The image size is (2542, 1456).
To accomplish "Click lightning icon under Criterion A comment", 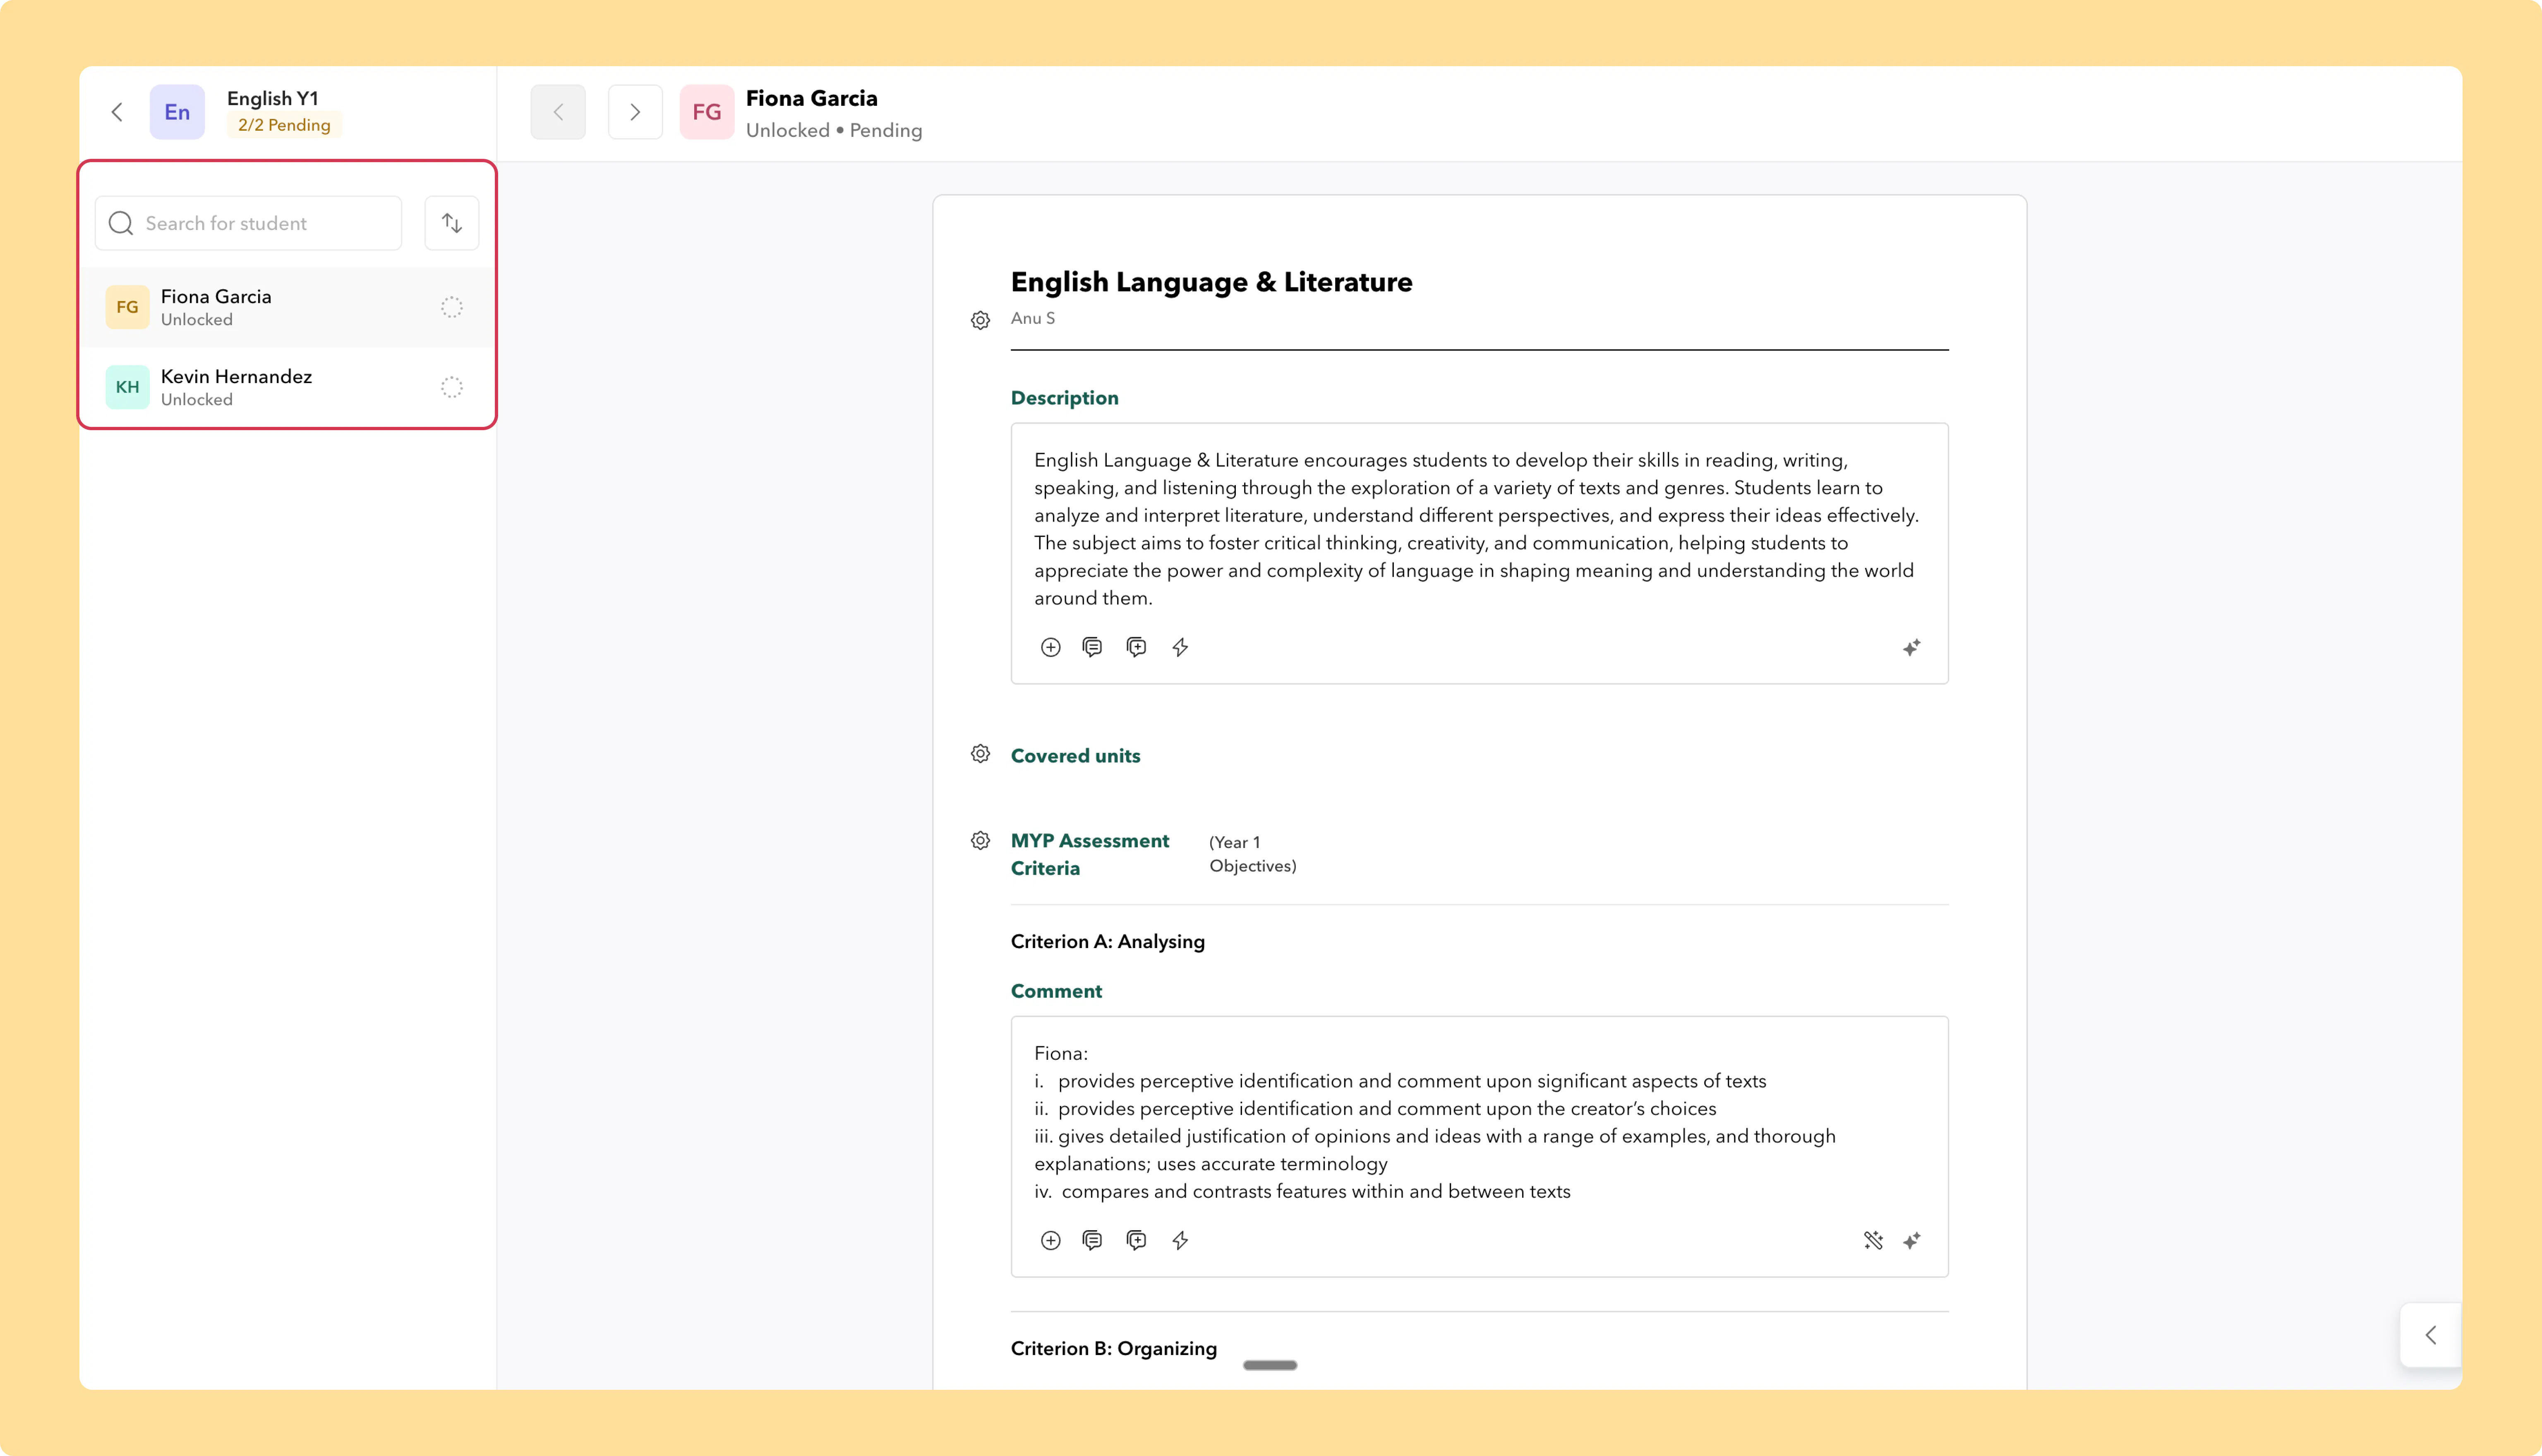I will 1180,1240.
